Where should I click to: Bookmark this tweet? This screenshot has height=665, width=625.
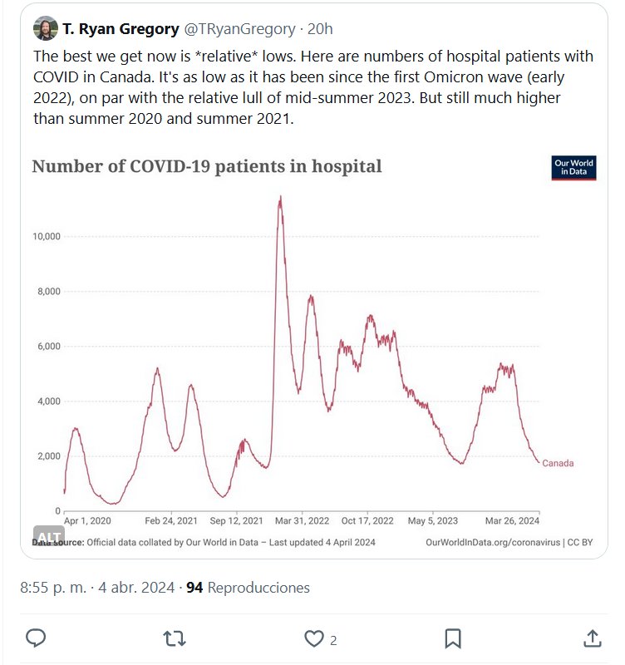(453, 638)
